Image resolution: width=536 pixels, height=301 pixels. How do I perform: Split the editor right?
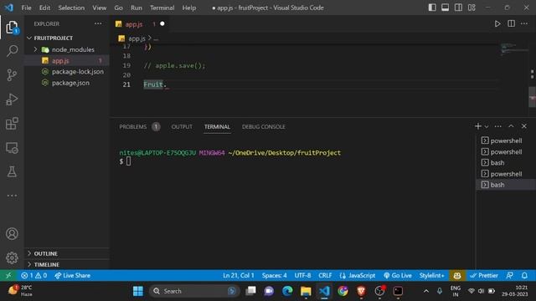coord(511,23)
